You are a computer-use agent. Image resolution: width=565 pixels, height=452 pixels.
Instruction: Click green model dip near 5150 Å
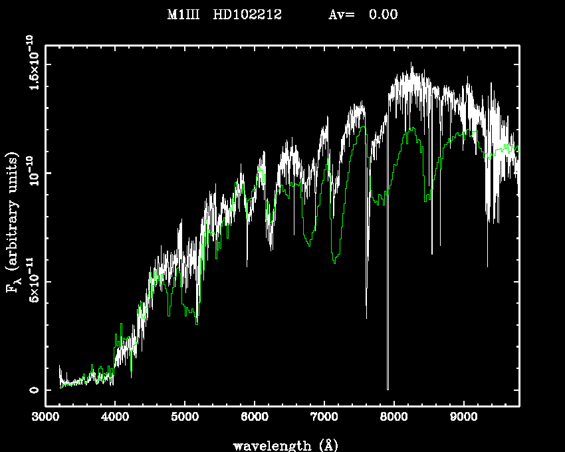click(196, 324)
